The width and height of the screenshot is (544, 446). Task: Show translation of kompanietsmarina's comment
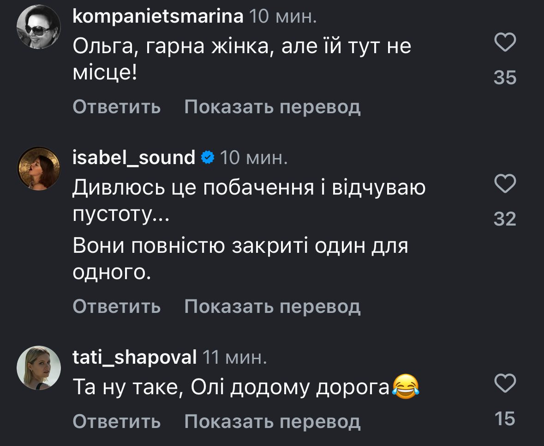pyautogui.click(x=272, y=107)
